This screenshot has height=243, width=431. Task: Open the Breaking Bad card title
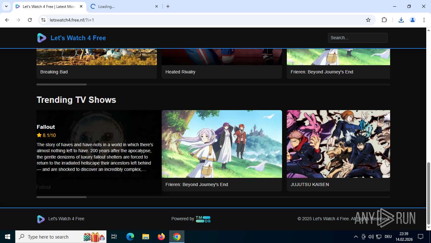[54, 72]
